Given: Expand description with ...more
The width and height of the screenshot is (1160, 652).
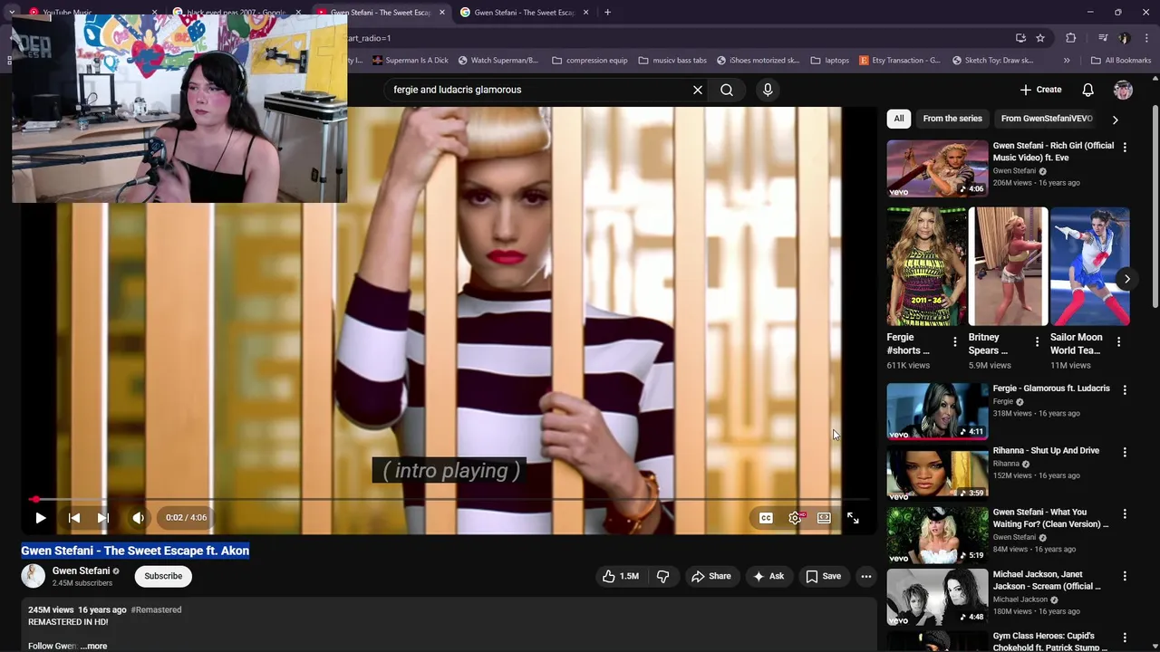Looking at the screenshot, I should pos(93,646).
